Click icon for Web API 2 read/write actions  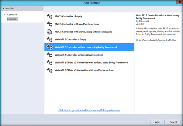[x=50, y=55]
